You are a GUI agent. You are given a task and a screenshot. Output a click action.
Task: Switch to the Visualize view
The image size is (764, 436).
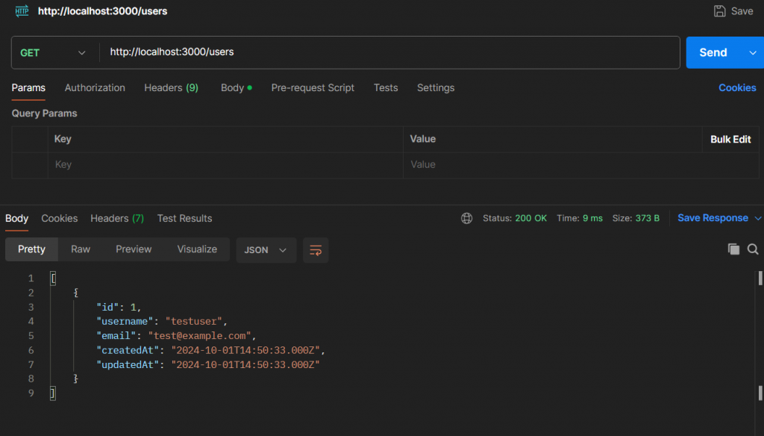[x=197, y=249]
